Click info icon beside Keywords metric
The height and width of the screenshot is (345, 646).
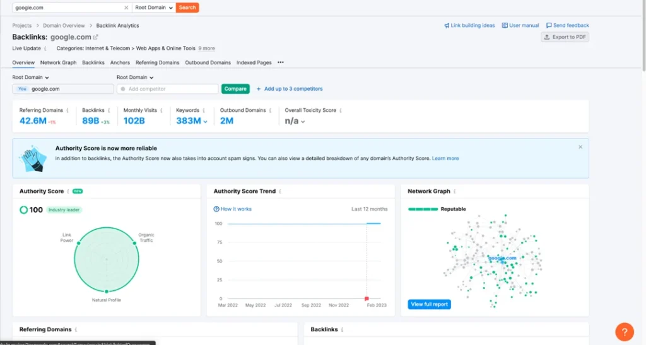(204, 110)
